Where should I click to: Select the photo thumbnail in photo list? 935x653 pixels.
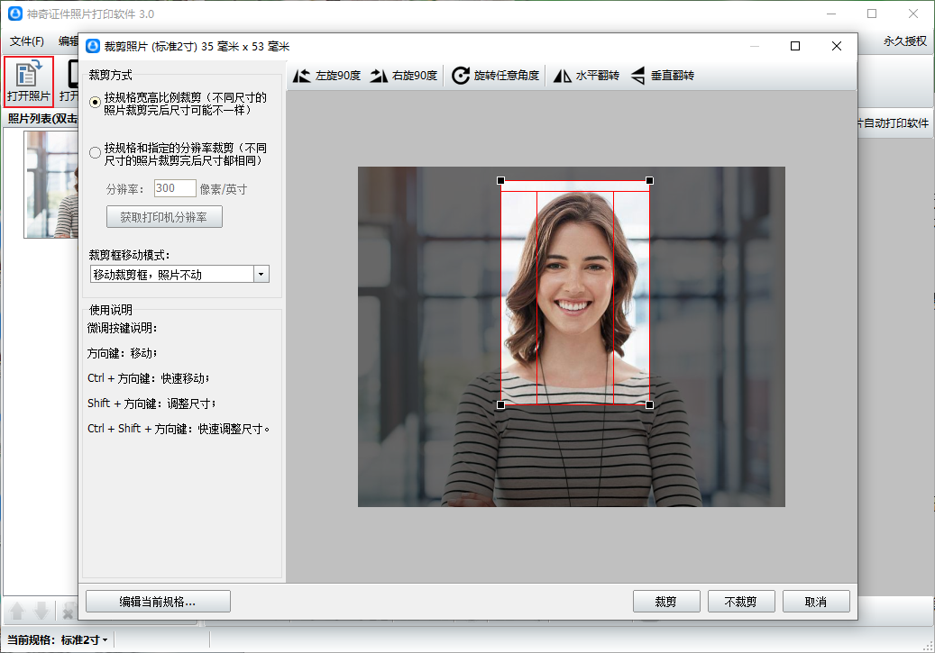51,185
